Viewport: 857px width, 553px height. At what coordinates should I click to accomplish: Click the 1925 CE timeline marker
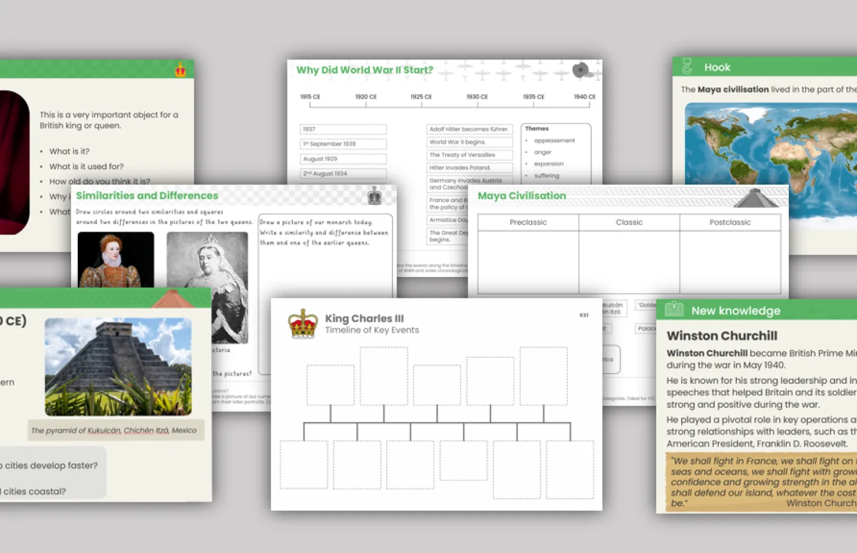click(421, 97)
